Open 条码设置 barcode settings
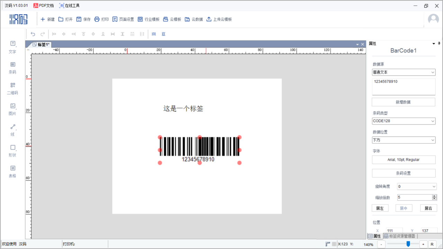 (404, 173)
